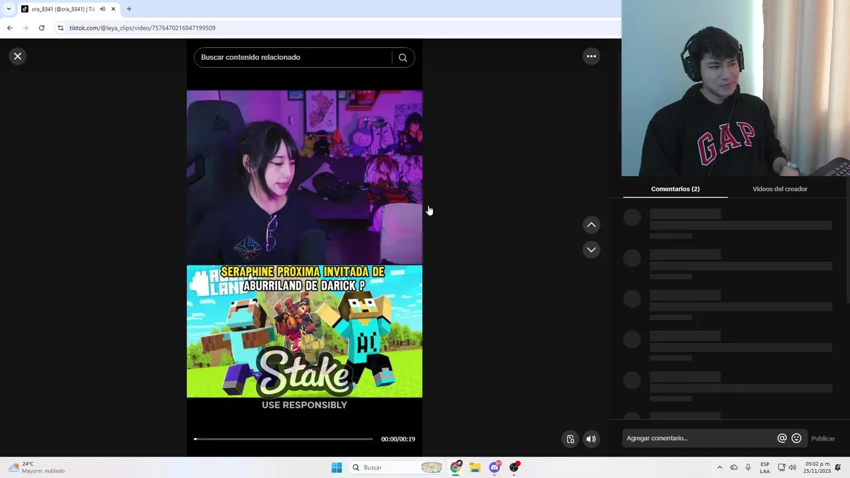Switch to Comentarios (2) tab
The height and width of the screenshot is (478, 850).
[675, 189]
